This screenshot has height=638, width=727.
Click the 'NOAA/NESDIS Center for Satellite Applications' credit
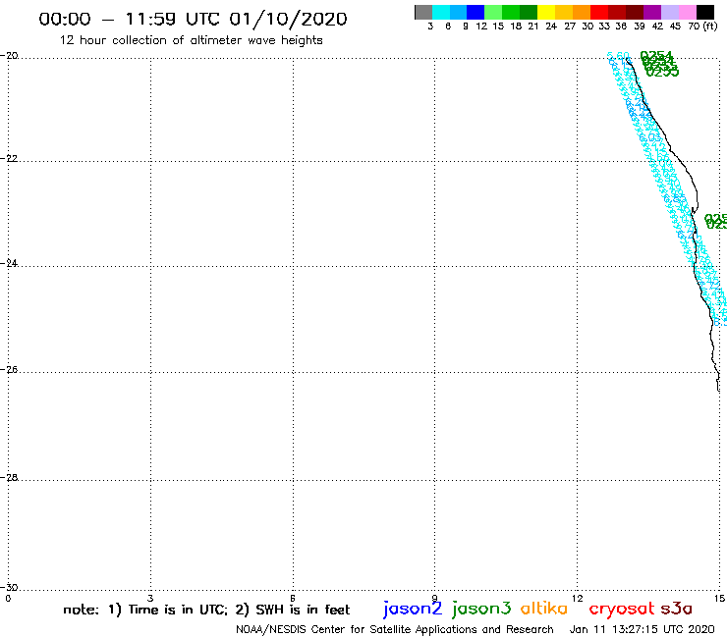click(356, 630)
